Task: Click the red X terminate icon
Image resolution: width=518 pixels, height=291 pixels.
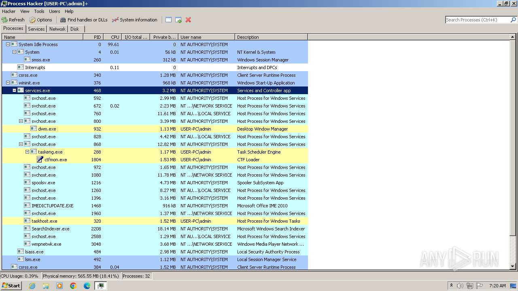Action: pos(188,20)
